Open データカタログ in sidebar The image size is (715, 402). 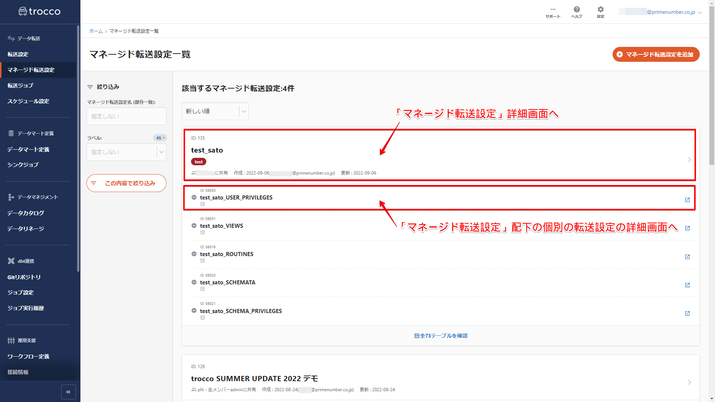(x=26, y=213)
